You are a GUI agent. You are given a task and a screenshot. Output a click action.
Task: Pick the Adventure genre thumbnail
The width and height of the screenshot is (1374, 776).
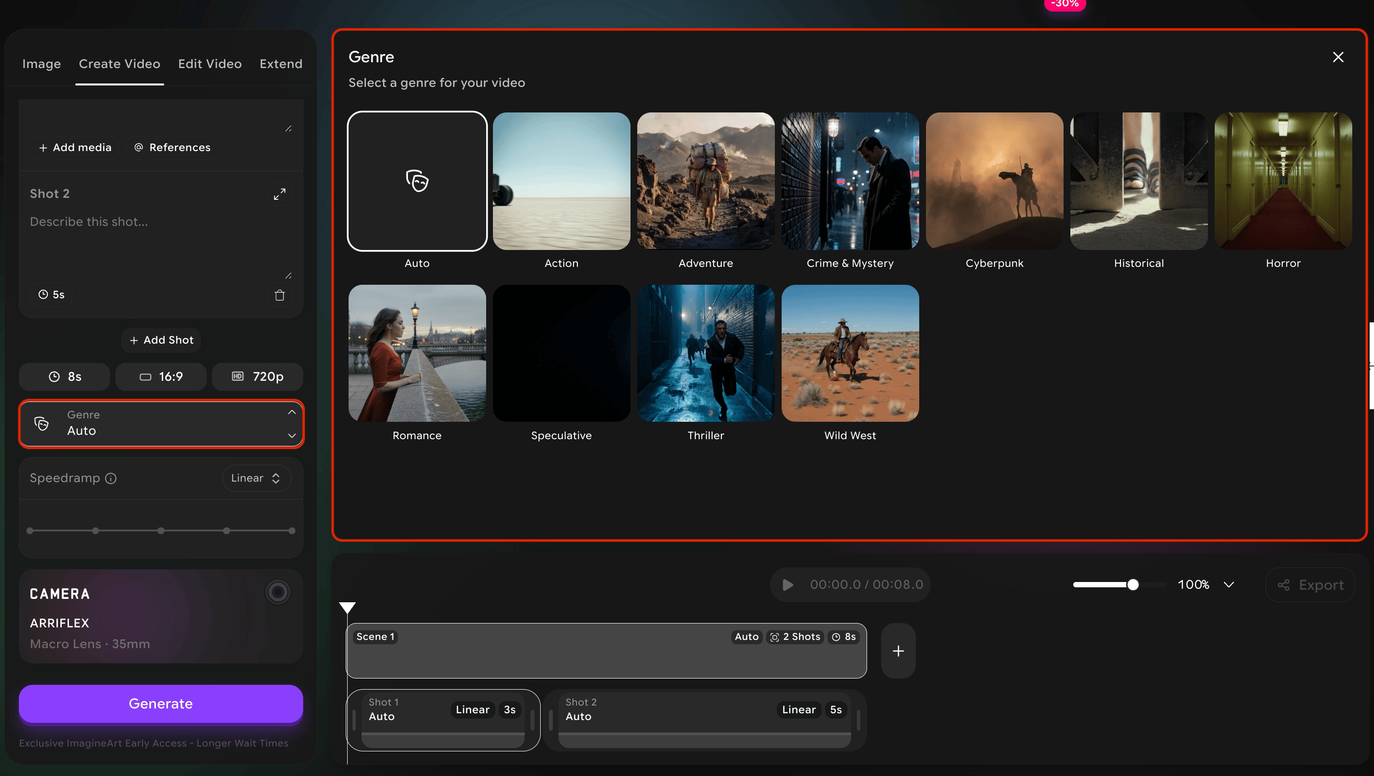click(706, 181)
